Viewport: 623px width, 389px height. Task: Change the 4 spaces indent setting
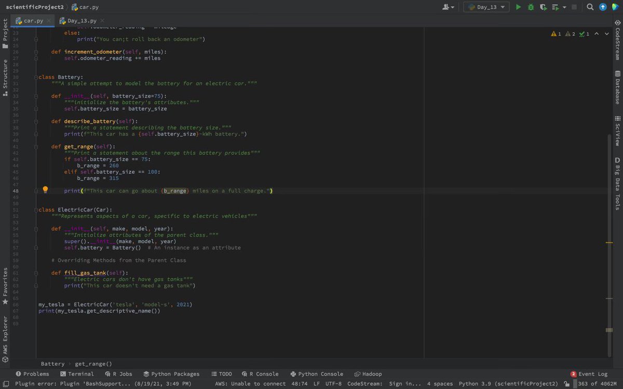[439, 384]
